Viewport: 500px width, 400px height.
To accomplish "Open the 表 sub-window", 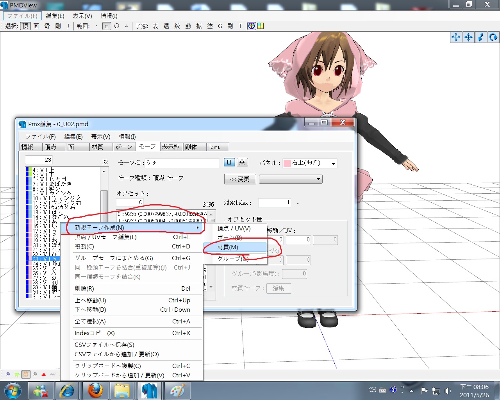I will point(155,26).
